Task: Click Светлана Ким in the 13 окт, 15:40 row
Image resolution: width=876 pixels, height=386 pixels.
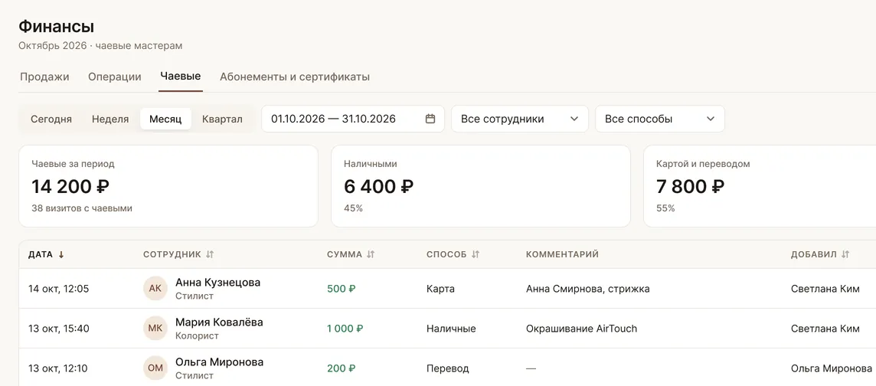Action: click(825, 329)
